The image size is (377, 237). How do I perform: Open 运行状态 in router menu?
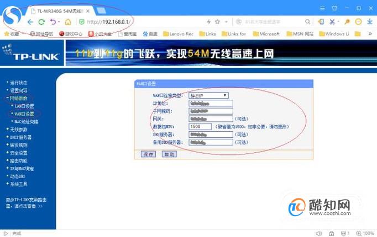(18, 83)
